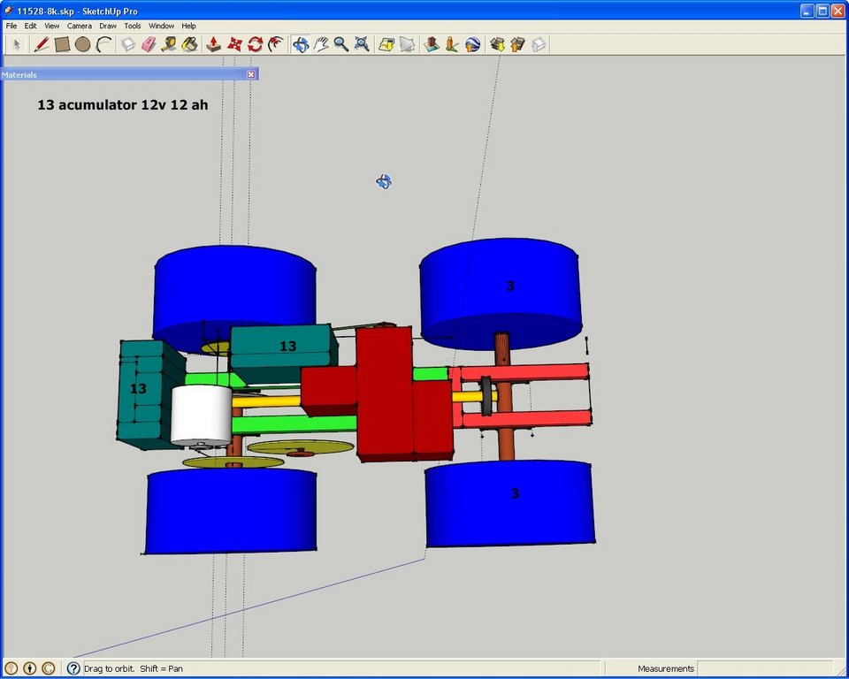Select the Circle drawing tool
Screen dimensions: 849x679
83,44
